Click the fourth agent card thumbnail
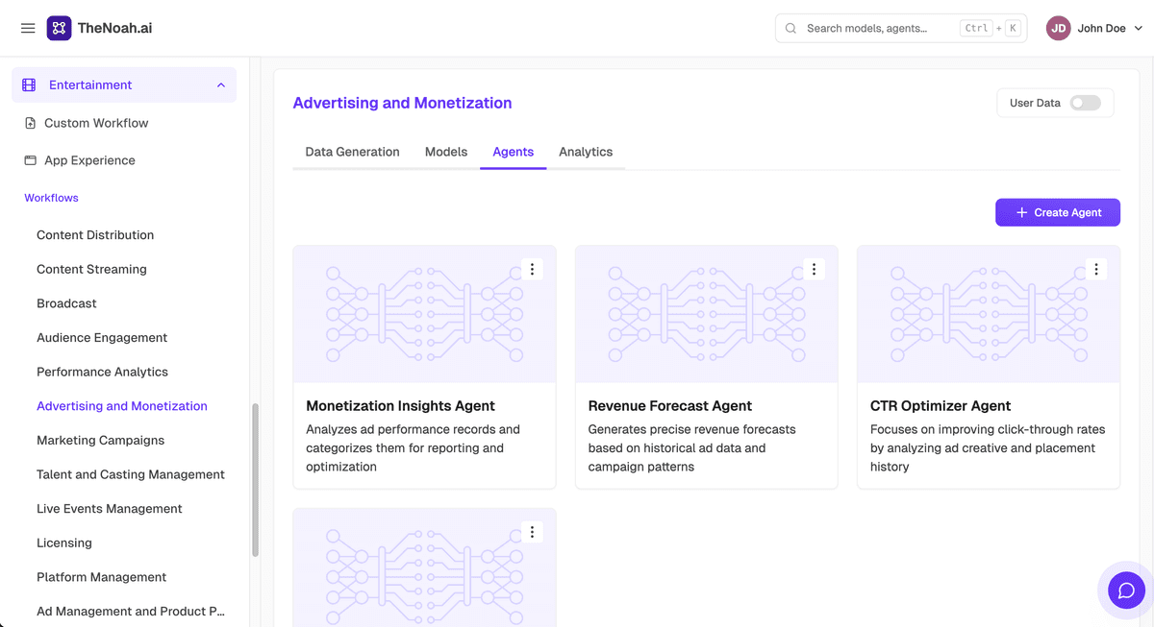 click(x=424, y=567)
